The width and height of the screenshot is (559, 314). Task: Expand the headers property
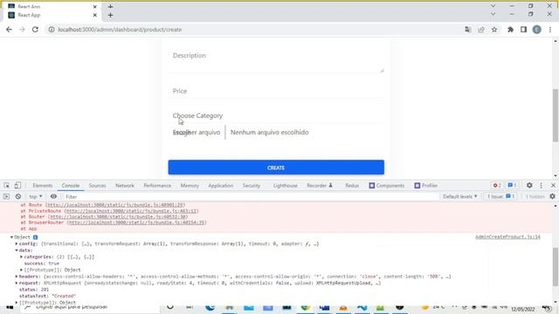coord(17,276)
